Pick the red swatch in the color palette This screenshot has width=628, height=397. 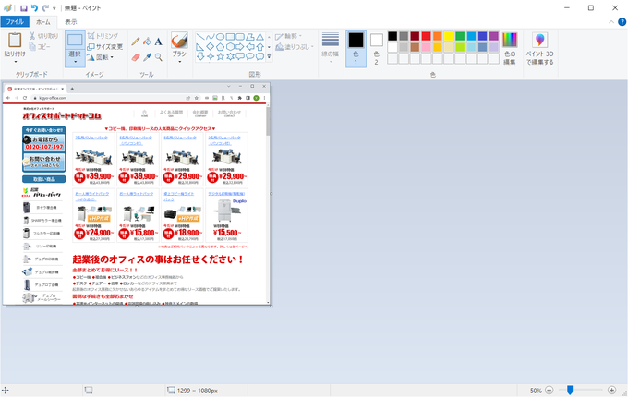428,36
